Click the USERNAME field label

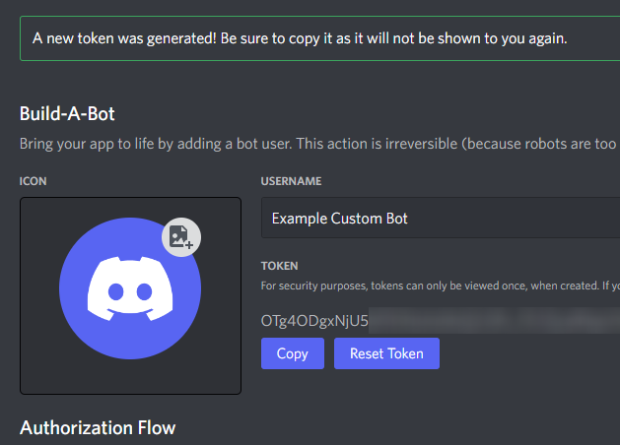tap(291, 181)
